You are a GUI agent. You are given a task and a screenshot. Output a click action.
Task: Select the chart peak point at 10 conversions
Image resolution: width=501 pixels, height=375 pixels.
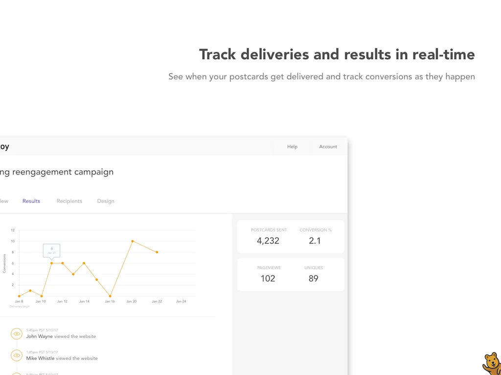coord(132,241)
